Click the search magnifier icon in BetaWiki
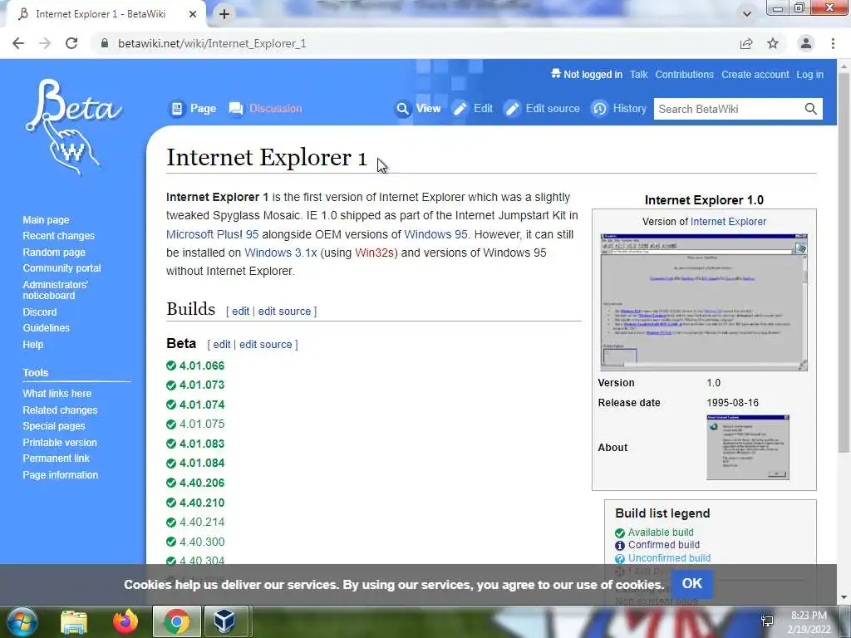 (810, 109)
